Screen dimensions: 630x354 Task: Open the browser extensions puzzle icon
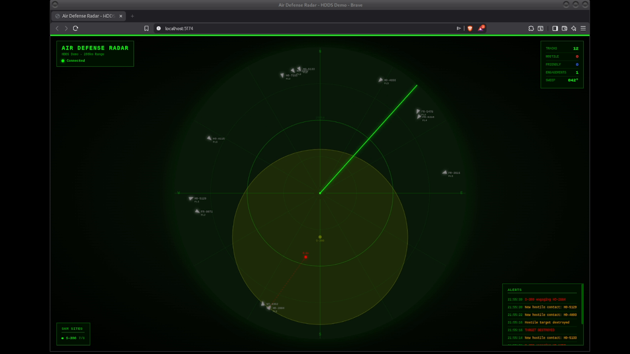coord(531,29)
